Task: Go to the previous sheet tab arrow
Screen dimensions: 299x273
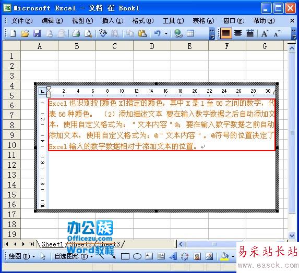Action: point(15,244)
